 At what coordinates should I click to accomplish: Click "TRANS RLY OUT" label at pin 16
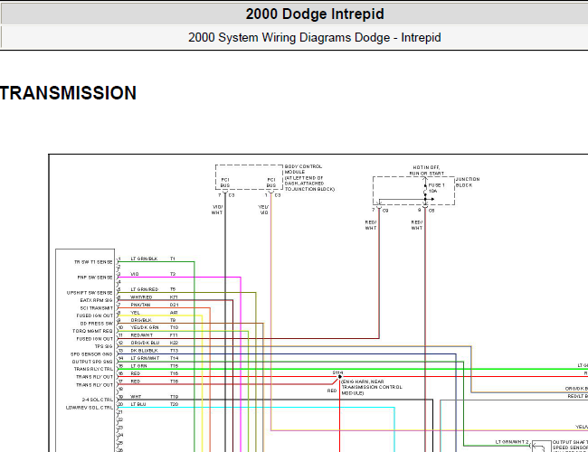94,377
